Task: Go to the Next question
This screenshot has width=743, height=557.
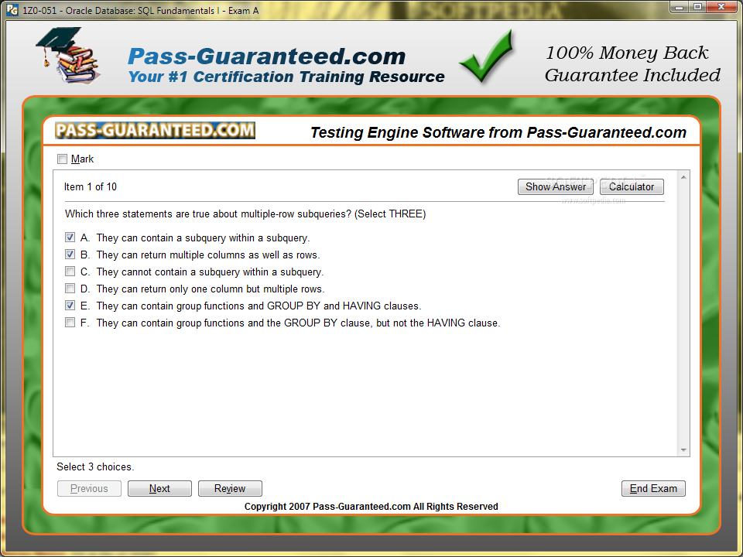Action: [159, 488]
